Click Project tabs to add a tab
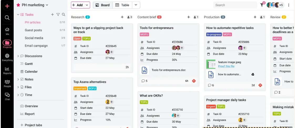295x128 pixels. [31, 125]
